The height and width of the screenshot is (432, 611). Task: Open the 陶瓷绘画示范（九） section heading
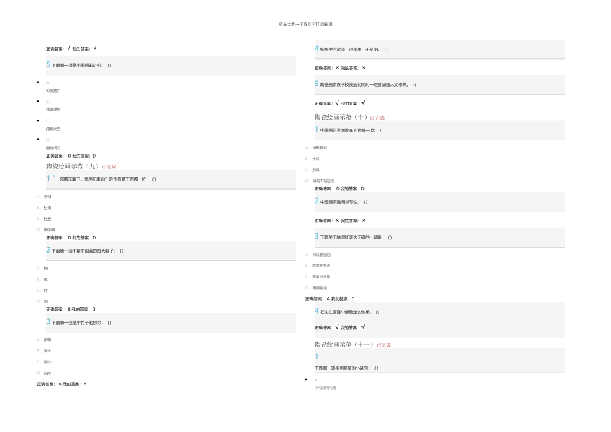click(73, 166)
